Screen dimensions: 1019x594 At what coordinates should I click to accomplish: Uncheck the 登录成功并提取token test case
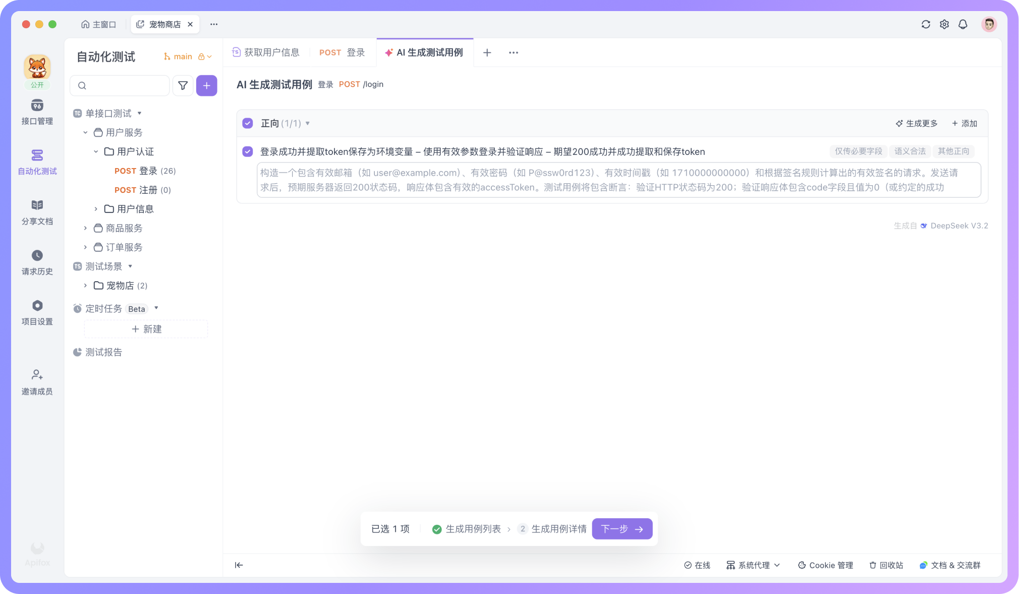click(247, 151)
